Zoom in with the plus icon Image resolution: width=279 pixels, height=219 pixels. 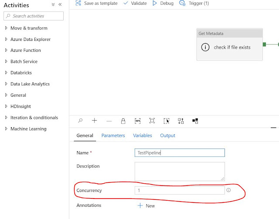95,121
